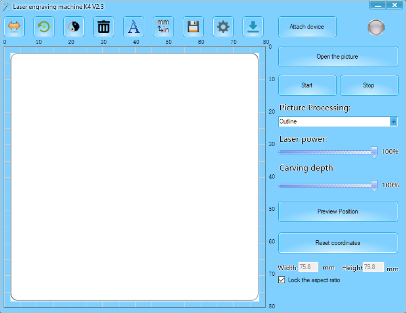This screenshot has height=313, width=406.
Task: Open the Picture Processing dropdown
Action: click(338, 121)
